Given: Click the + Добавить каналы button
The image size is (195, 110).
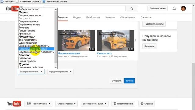Looking at the screenshot, I should pos(154,24).
